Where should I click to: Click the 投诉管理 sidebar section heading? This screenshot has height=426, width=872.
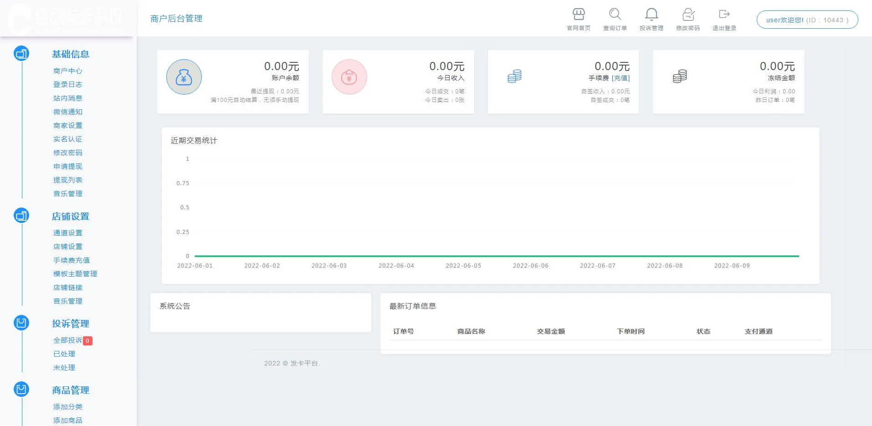pos(71,324)
